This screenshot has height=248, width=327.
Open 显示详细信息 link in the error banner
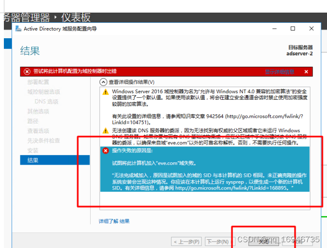(x=280, y=72)
